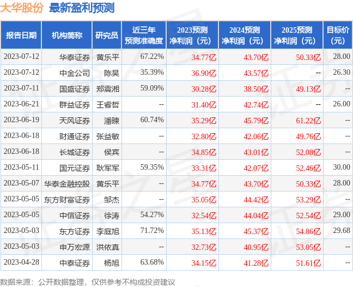Screen dimensions: 353x287
Task: Click target price 26.30
Action: coord(342,72)
